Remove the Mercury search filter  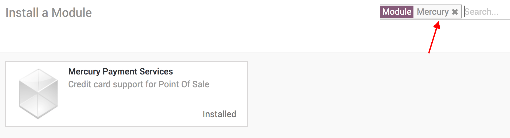pyautogui.click(x=455, y=12)
